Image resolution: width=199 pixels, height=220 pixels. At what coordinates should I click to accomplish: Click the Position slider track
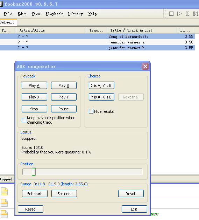(83, 172)
